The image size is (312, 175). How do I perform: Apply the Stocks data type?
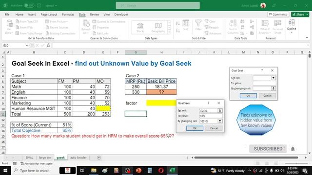140,27
